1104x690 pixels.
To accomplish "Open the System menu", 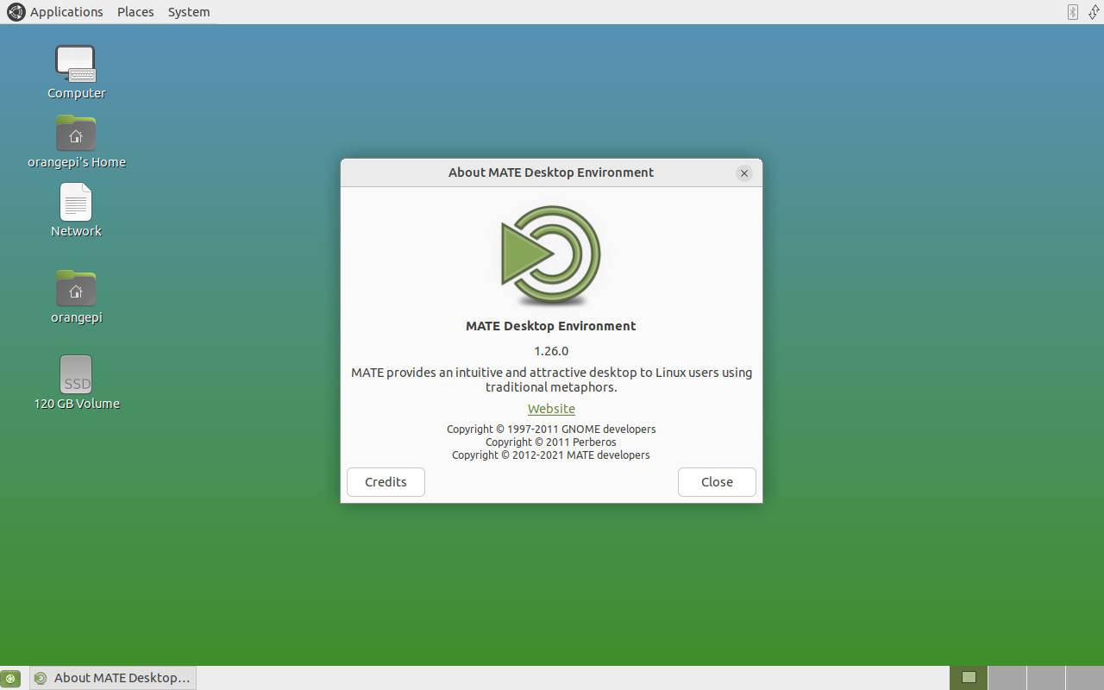I will (189, 12).
